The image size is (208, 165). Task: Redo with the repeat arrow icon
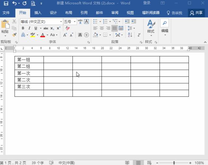click(25, 3)
